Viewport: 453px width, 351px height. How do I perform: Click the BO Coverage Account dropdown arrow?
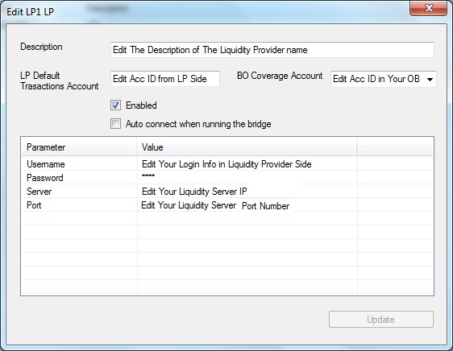[x=430, y=79]
